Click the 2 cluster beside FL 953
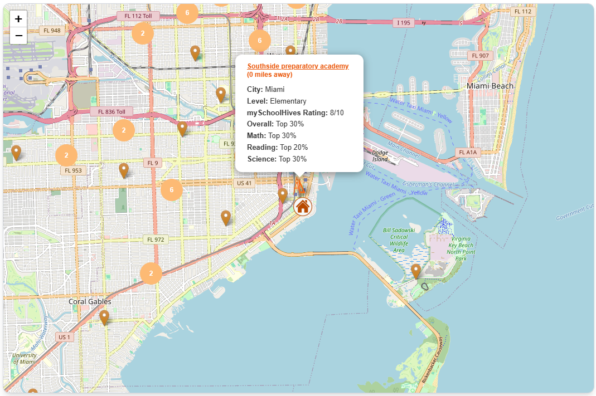Screen dimensions: 596x396 [67, 156]
